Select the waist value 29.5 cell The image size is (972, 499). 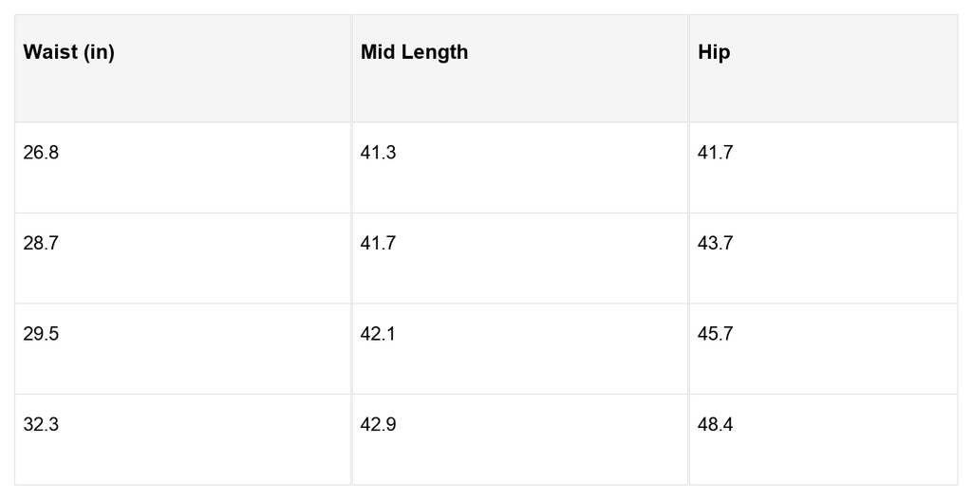(x=183, y=349)
